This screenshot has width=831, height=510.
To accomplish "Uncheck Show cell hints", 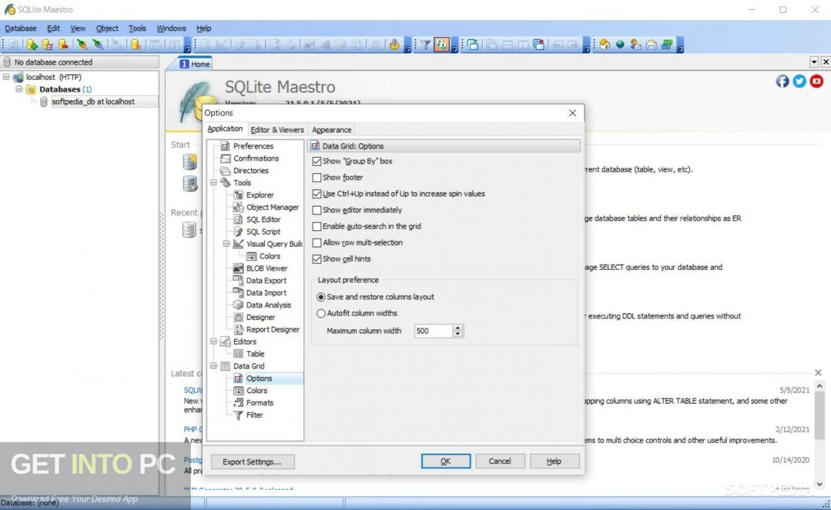I will (x=317, y=259).
